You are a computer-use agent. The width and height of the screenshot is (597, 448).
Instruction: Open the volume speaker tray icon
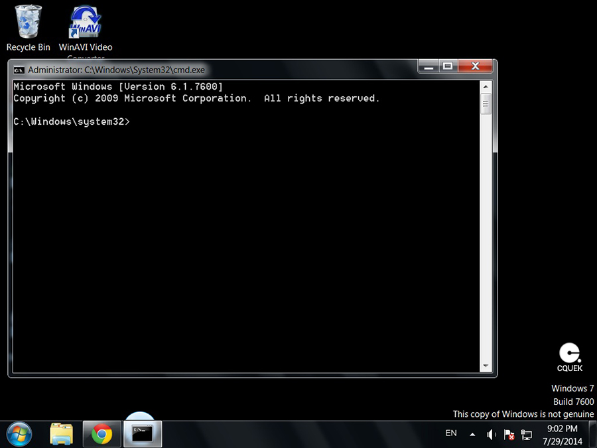coord(492,434)
